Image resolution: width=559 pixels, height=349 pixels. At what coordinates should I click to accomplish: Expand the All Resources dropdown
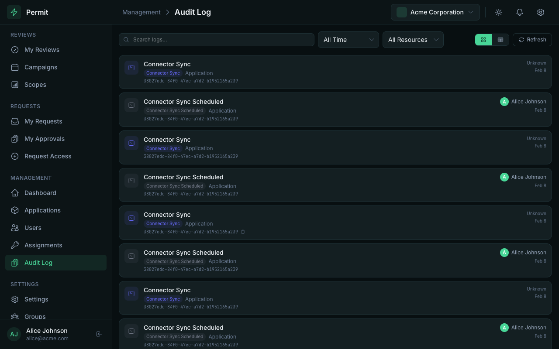pyautogui.click(x=412, y=40)
